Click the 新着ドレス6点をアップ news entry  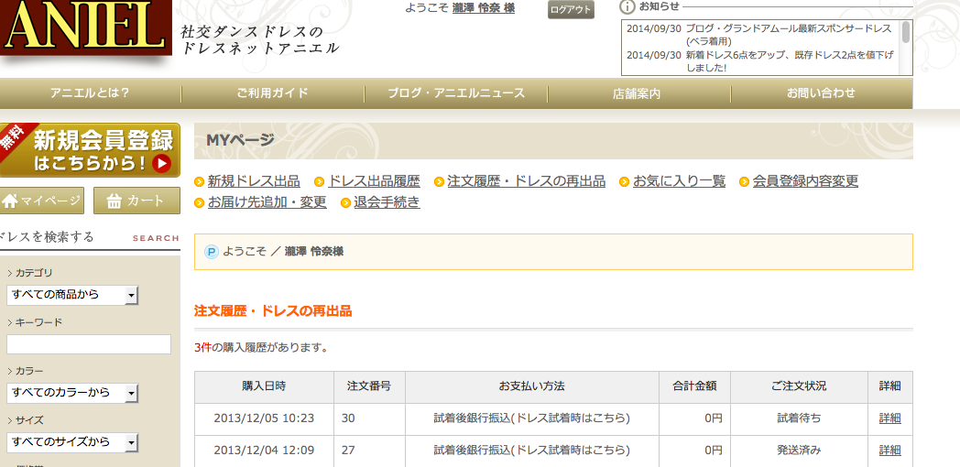(x=759, y=61)
